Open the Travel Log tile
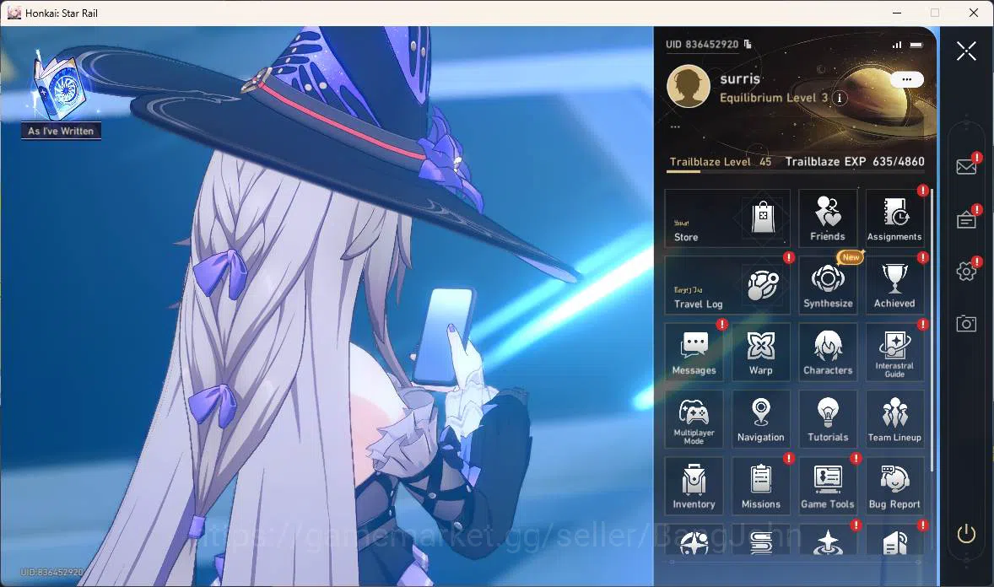 [727, 285]
